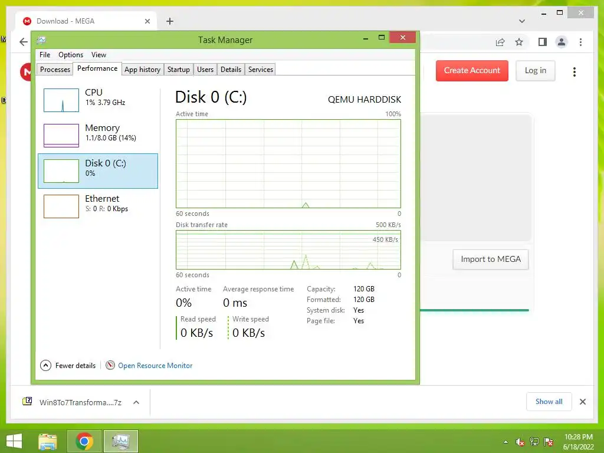Collapse view with Fewer details arrow
Viewport: 604px width, 453px height.
45,365
